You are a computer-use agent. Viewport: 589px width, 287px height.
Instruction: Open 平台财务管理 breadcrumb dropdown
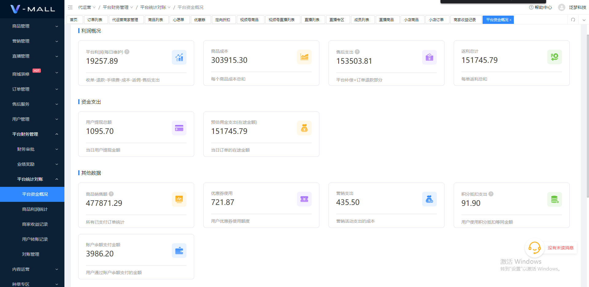pyautogui.click(x=118, y=7)
